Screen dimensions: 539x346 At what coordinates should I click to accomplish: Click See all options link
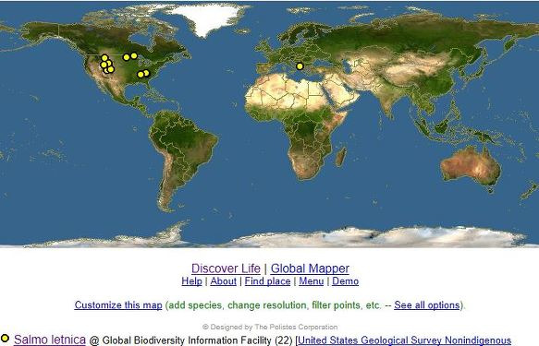(x=426, y=304)
